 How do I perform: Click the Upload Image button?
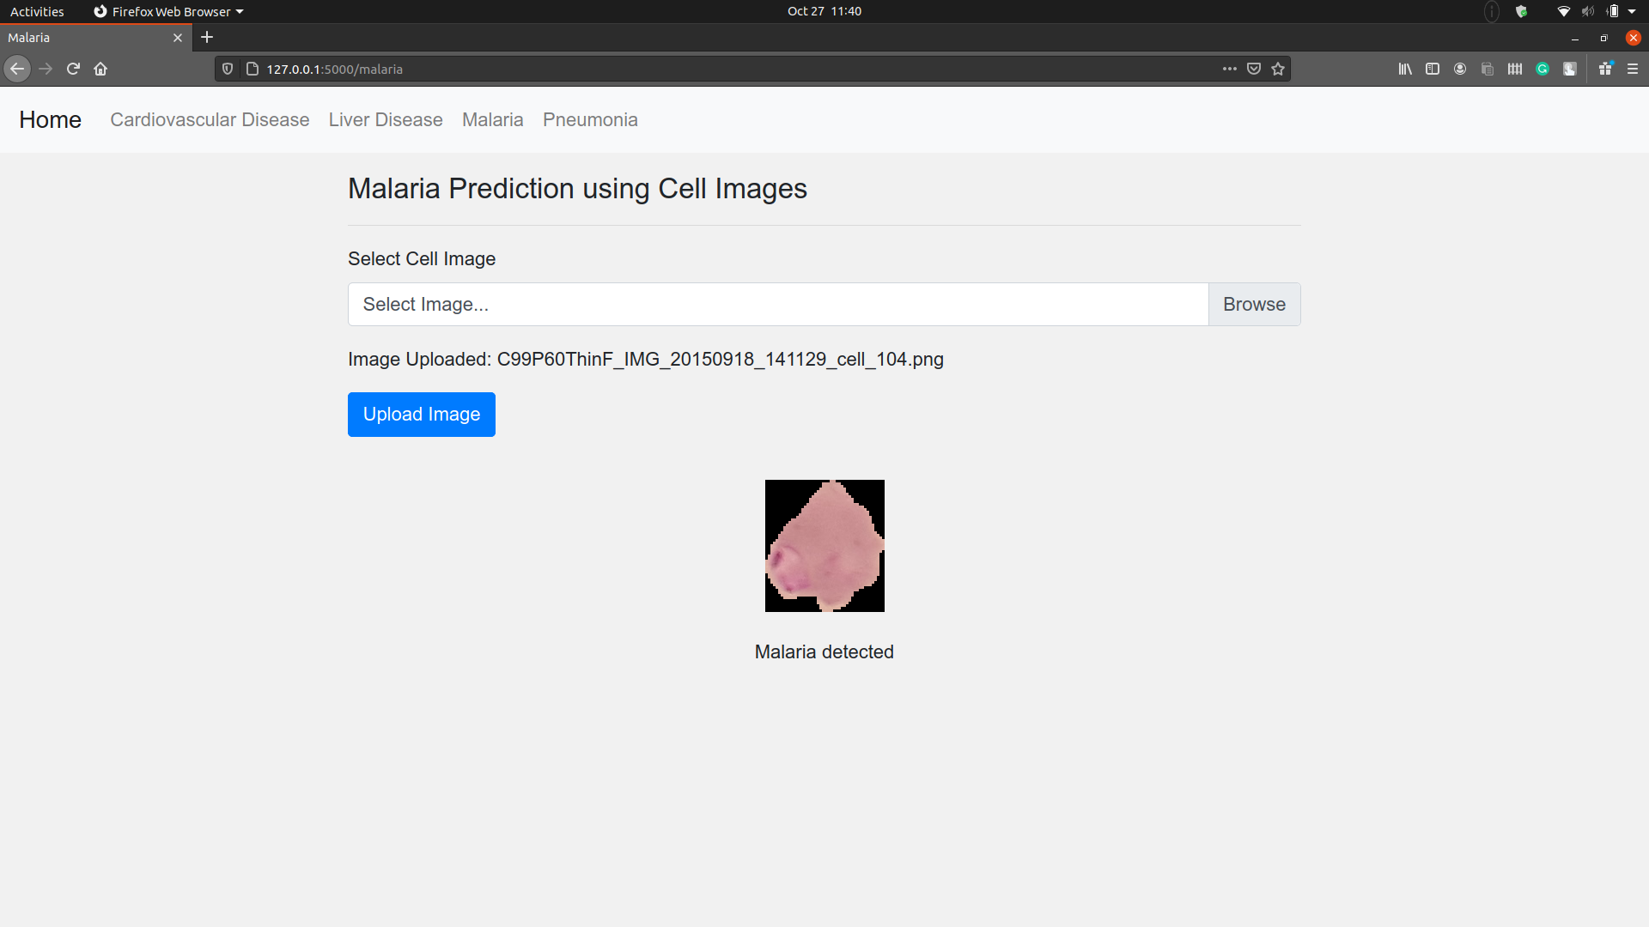[x=422, y=415]
